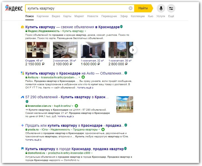Open the Услуги tab
Viewport: 202px width, 166px height.
point(161,16)
